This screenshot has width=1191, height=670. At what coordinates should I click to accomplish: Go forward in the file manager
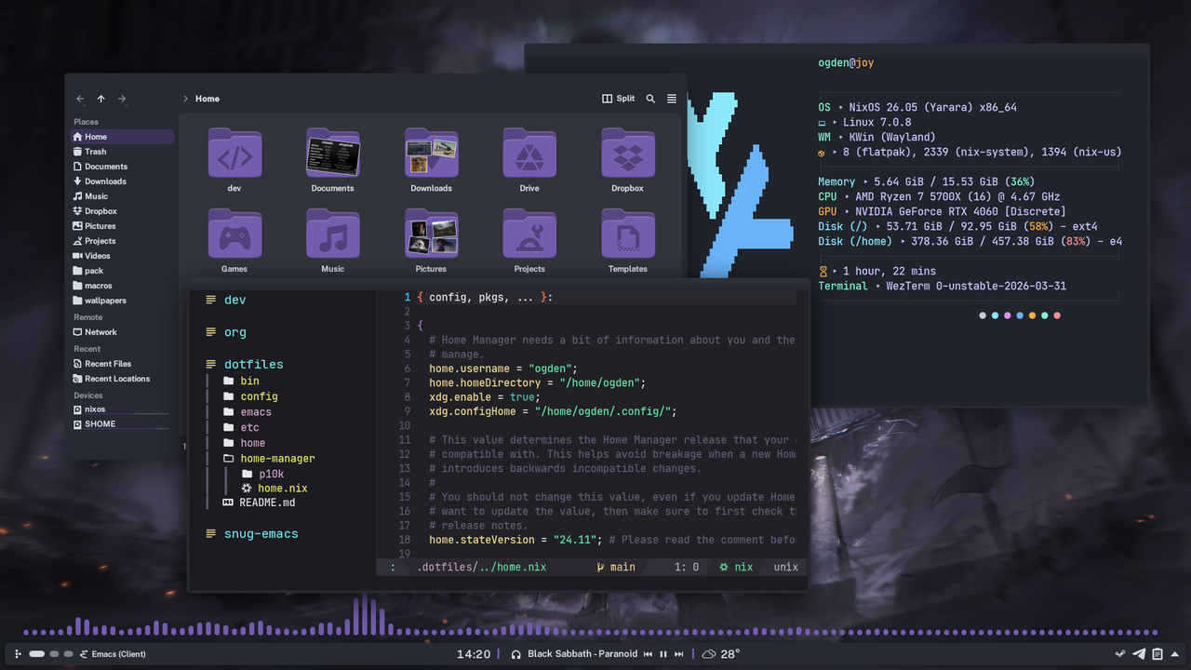pyautogui.click(x=122, y=99)
